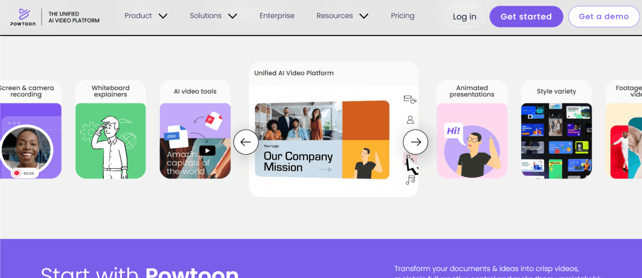This screenshot has width=642, height=278.
Task: Click the Log in button
Action: click(x=464, y=17)
